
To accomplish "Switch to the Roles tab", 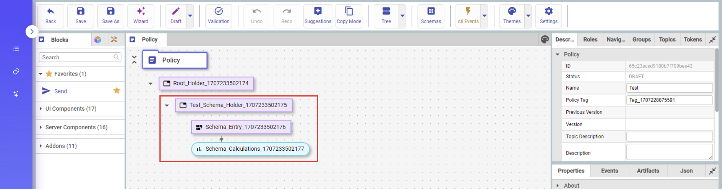I will [590, 40].
